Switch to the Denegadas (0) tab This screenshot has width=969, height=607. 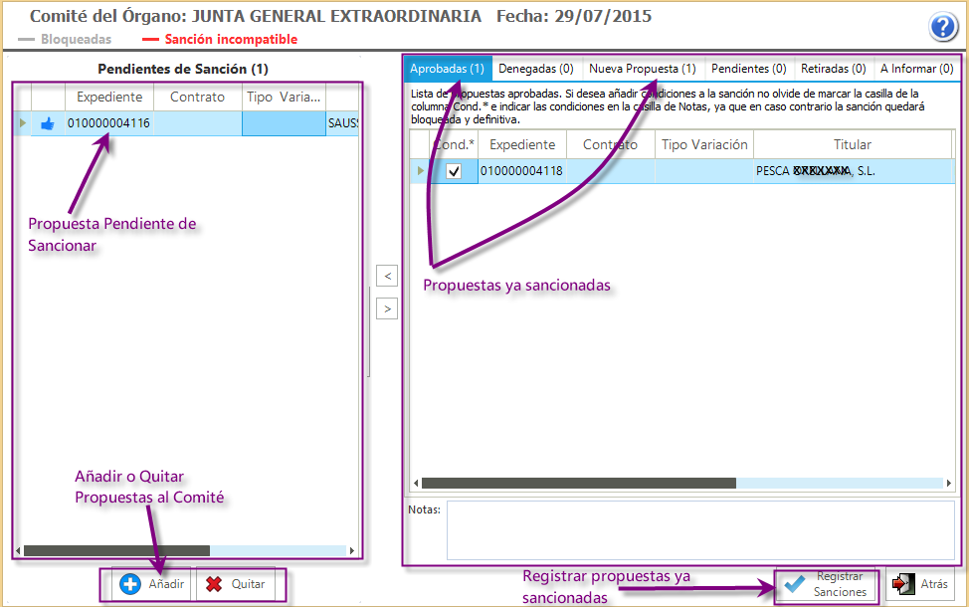click(535, 69)
